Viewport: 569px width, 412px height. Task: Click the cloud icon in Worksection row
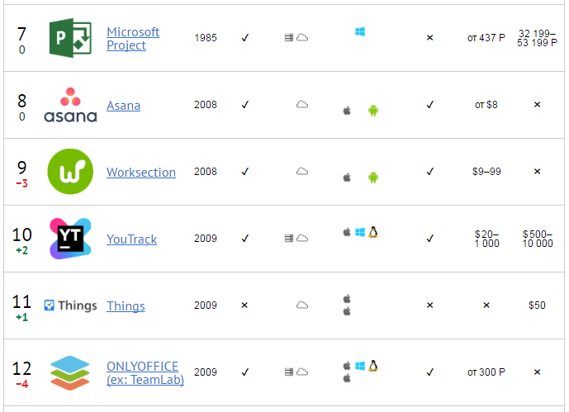[302, 172]
